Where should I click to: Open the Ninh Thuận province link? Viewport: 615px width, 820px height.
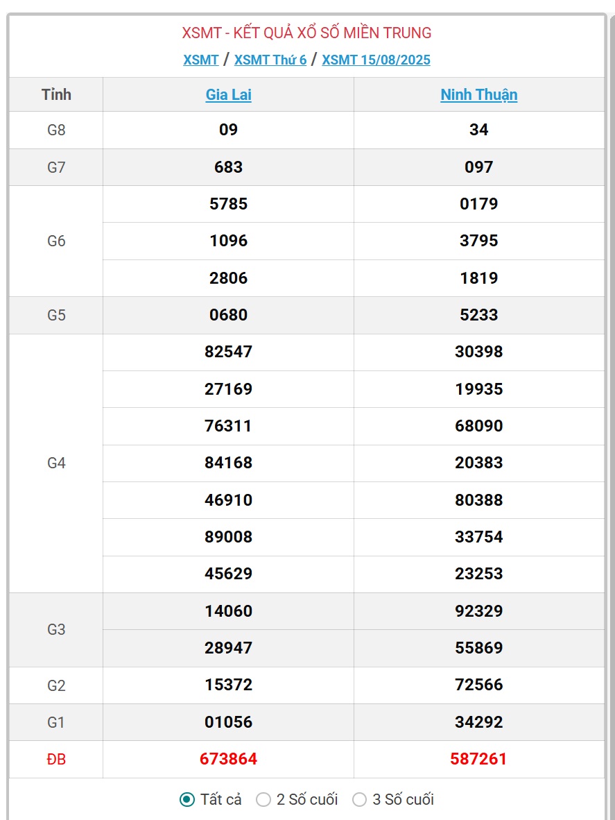point(478,94)
